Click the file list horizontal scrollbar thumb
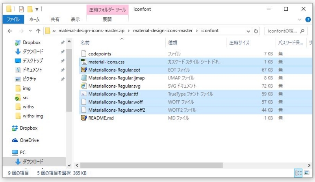 pos(152,165)
